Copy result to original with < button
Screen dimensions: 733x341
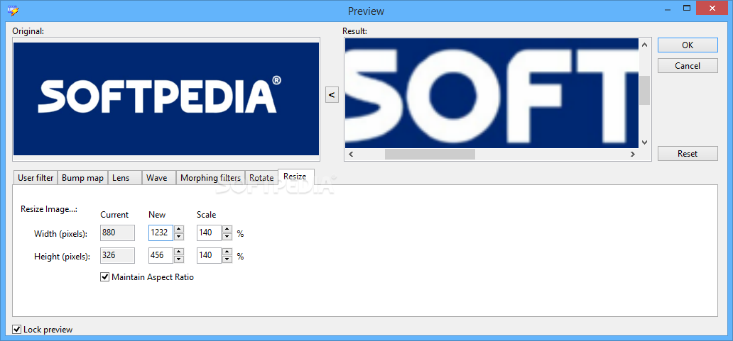[332, 95]
